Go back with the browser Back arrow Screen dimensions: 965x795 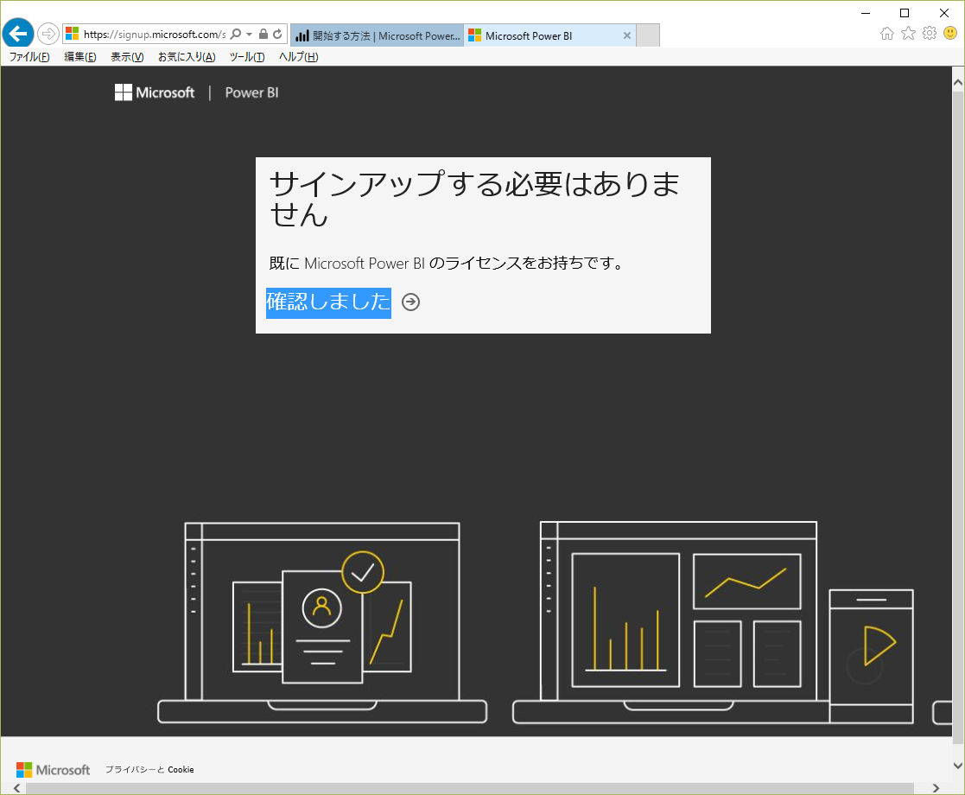18,33
